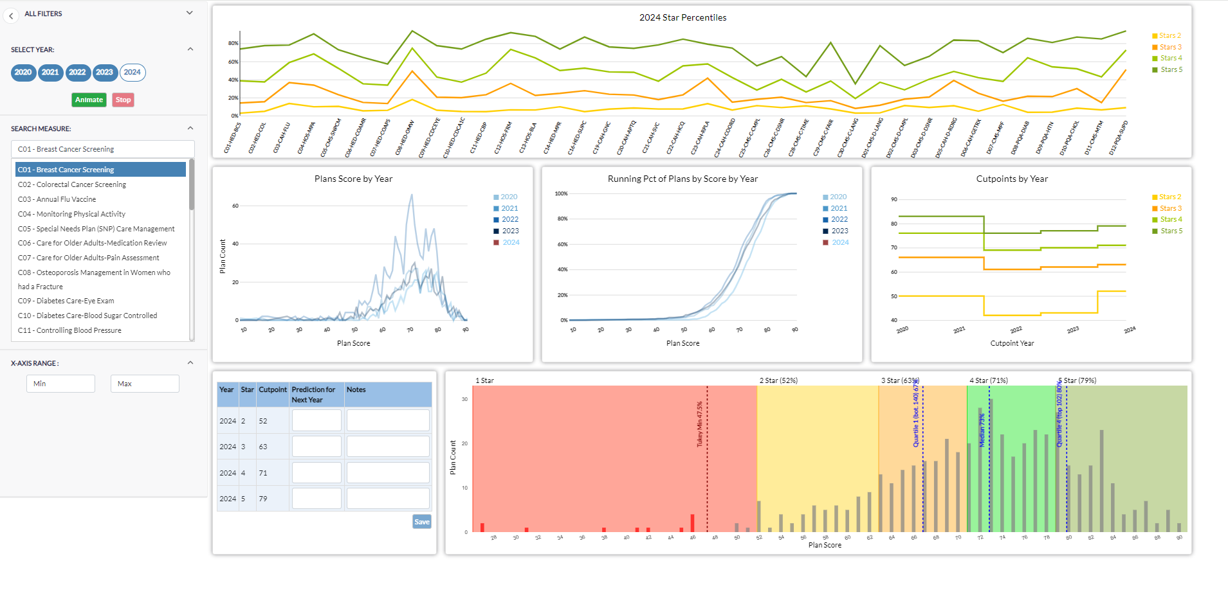1228x606 pixels.
Task: Select C03 - Annual Flu Vaccine measure
Action: coord(57,199)
